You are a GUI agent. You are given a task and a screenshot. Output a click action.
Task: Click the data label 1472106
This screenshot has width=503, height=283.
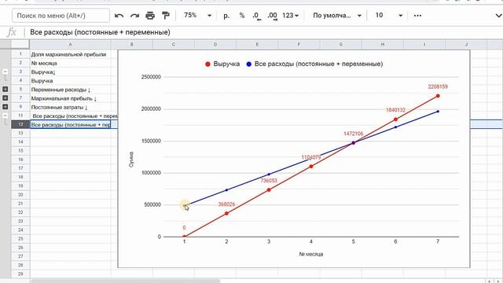(x=353, y=134)
